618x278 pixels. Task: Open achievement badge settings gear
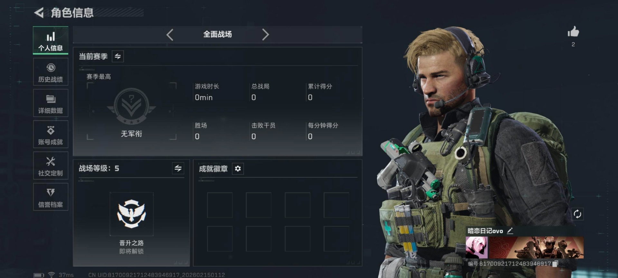click(238, 169)
